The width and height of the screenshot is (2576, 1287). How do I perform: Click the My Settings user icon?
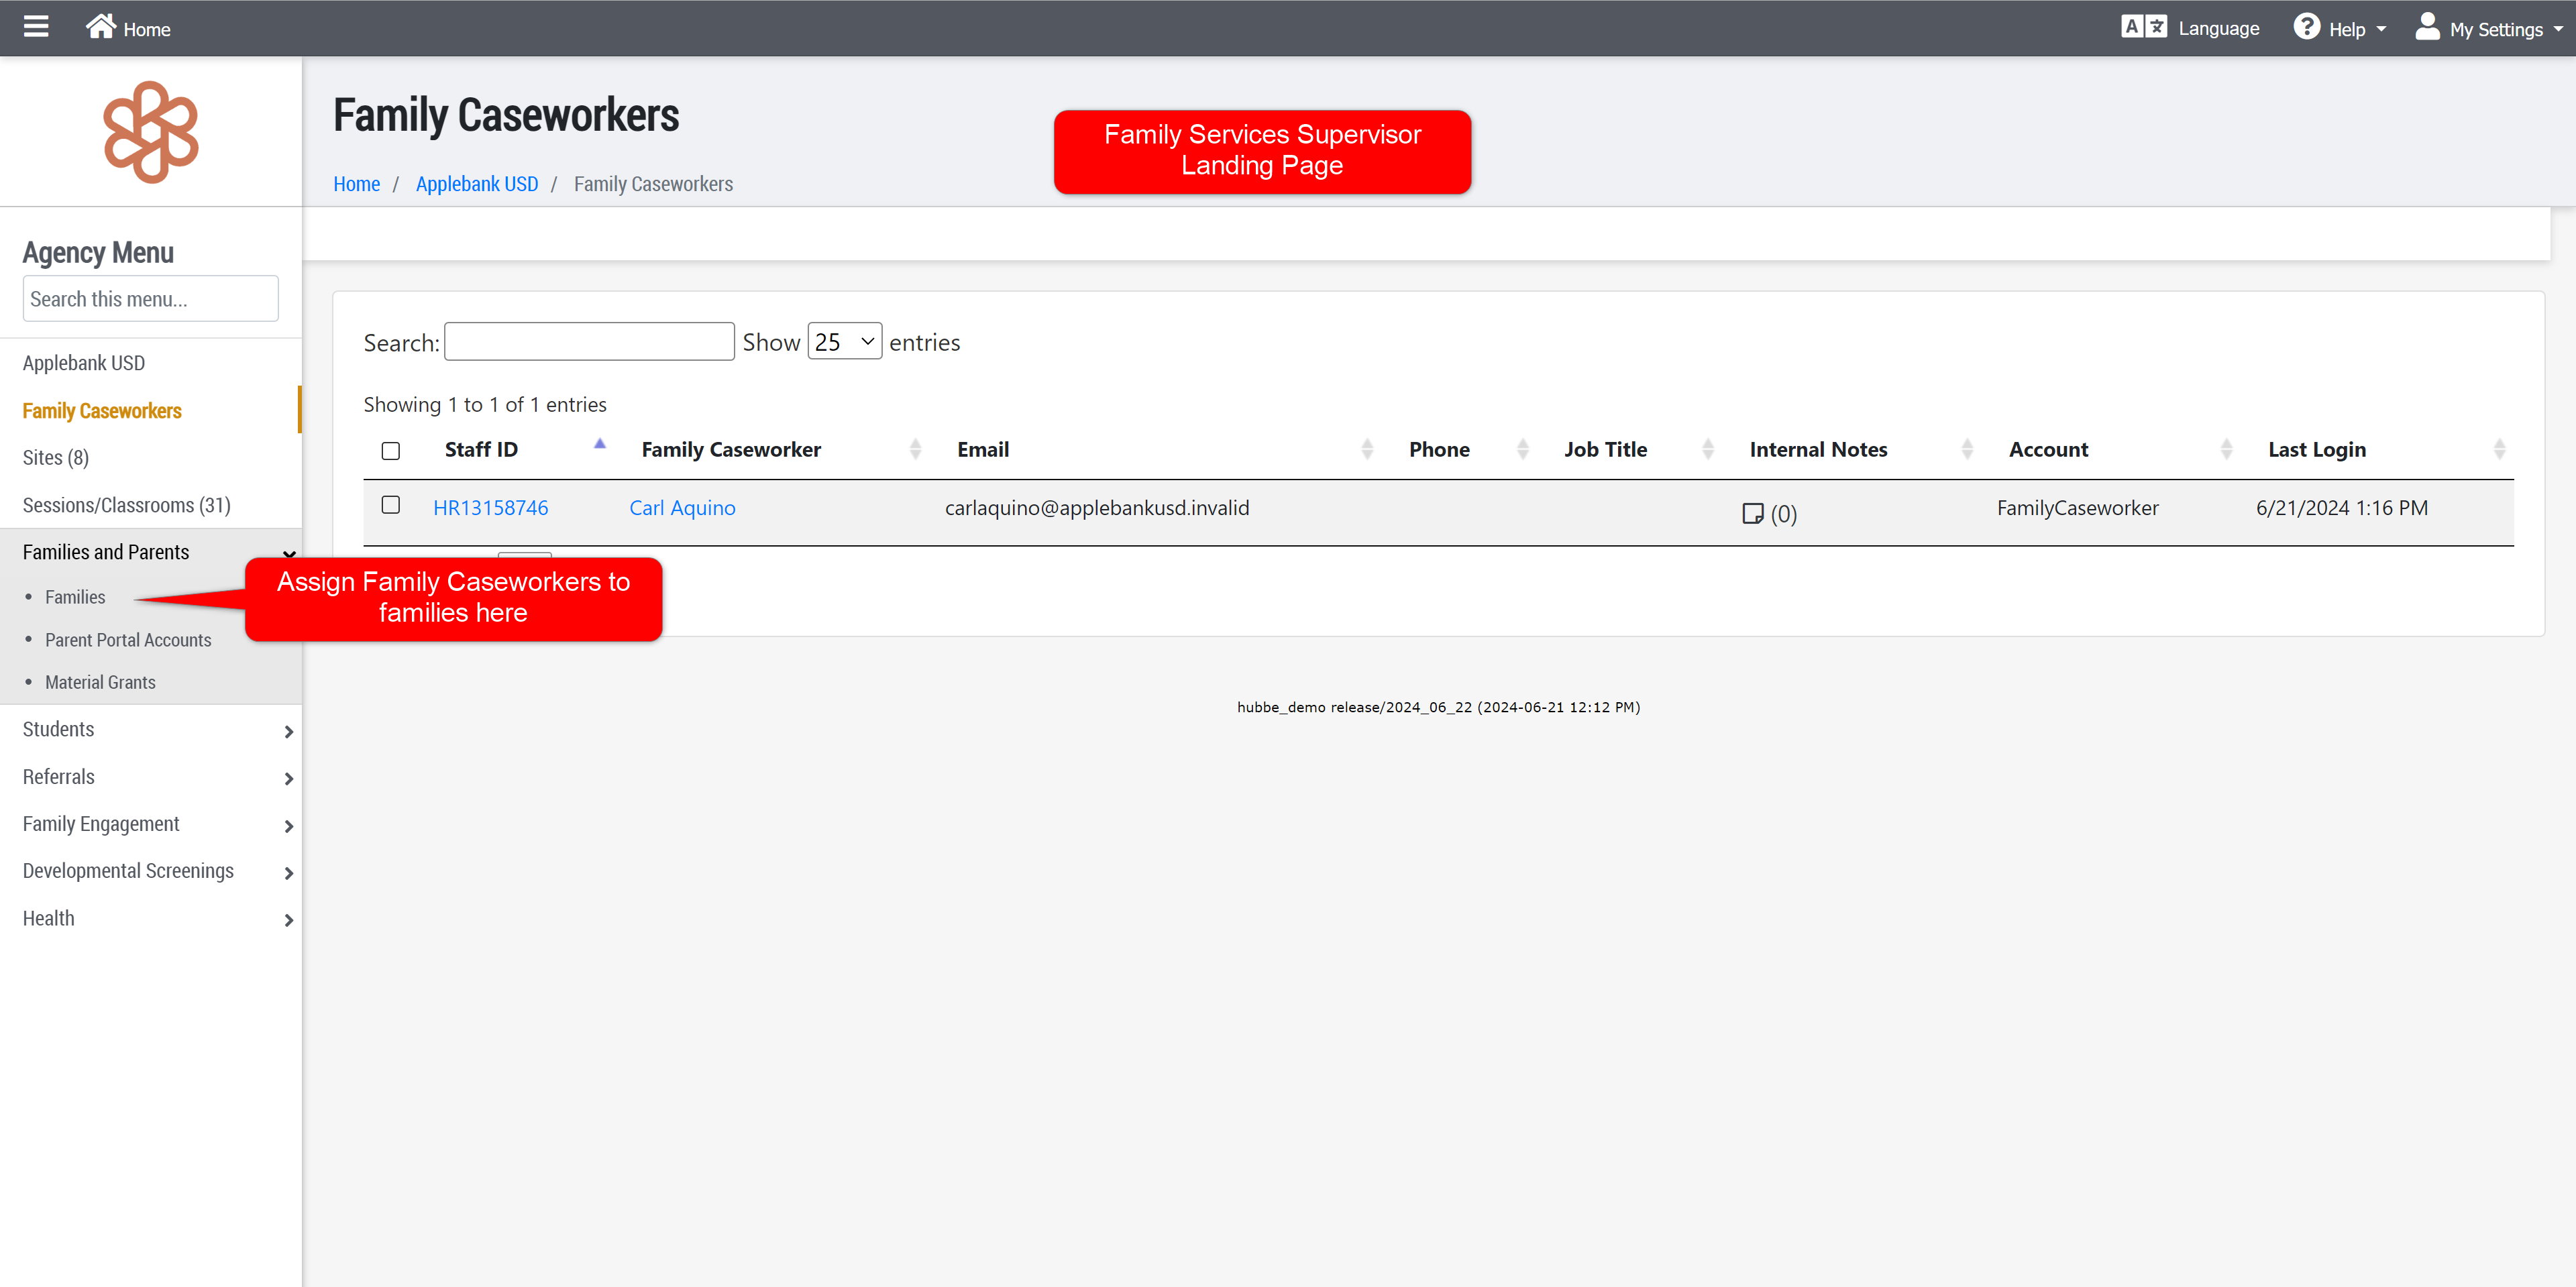pyautogui.click(x=2427, y=27)
